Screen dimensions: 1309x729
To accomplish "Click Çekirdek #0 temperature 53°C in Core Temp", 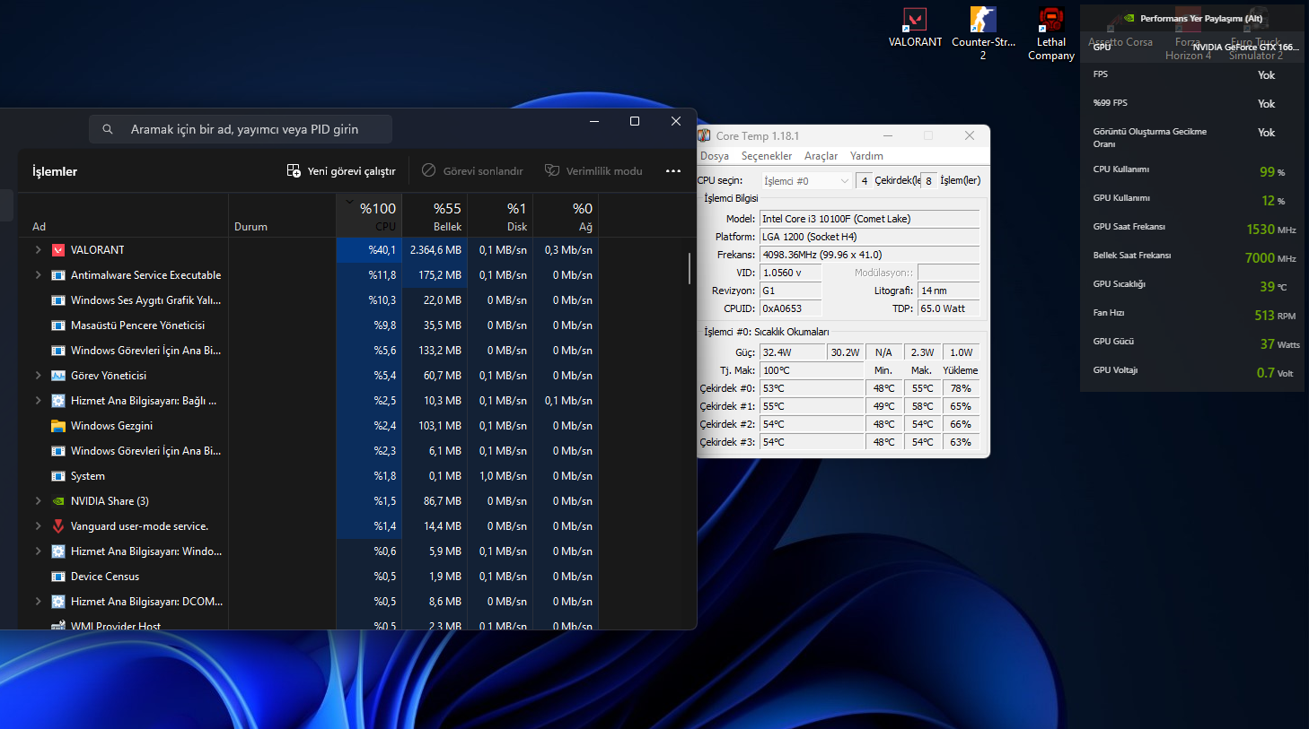I will (812, 388).
